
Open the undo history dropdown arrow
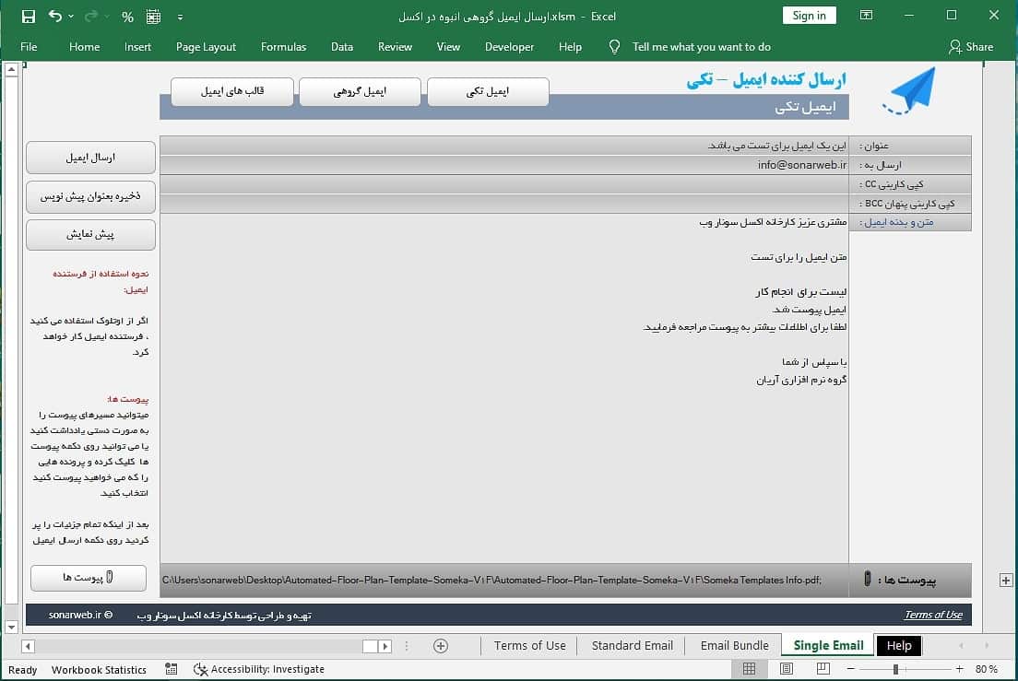click(71, 17)
